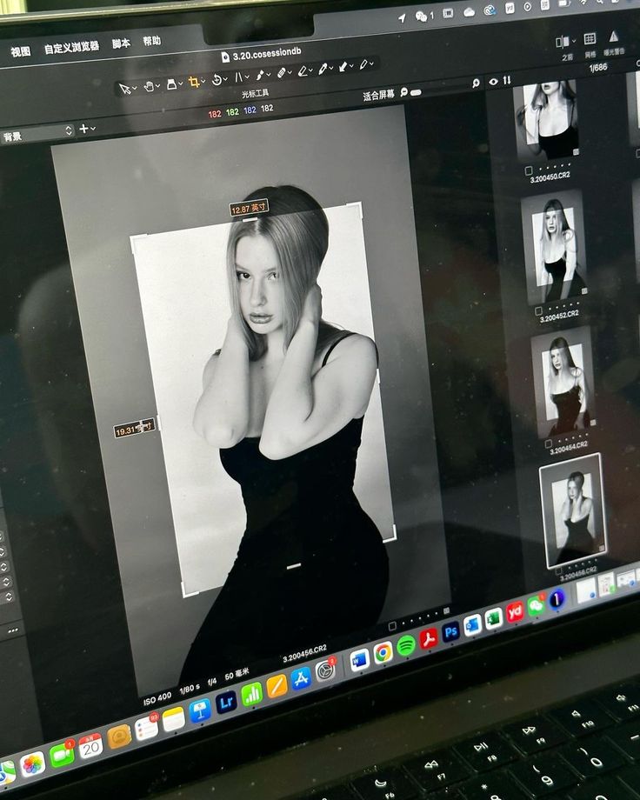
Task: Select thumbnail 3.200454.CR2
Action: coord(563,383)
